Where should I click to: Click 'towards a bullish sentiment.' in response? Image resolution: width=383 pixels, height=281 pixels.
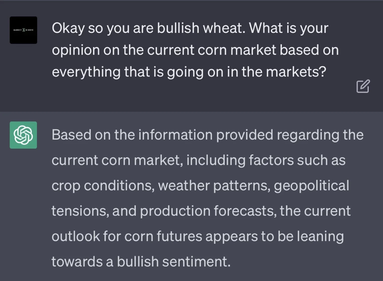pos(141,262)
